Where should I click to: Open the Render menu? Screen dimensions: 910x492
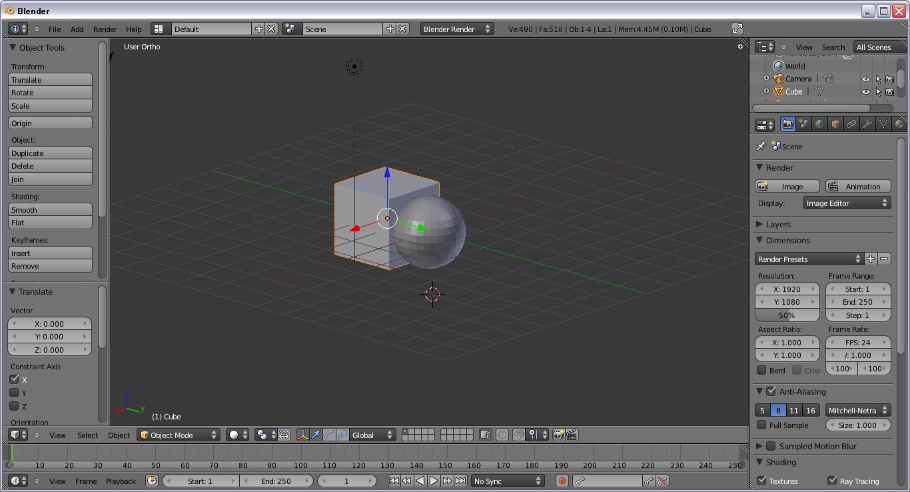point(105,29)
